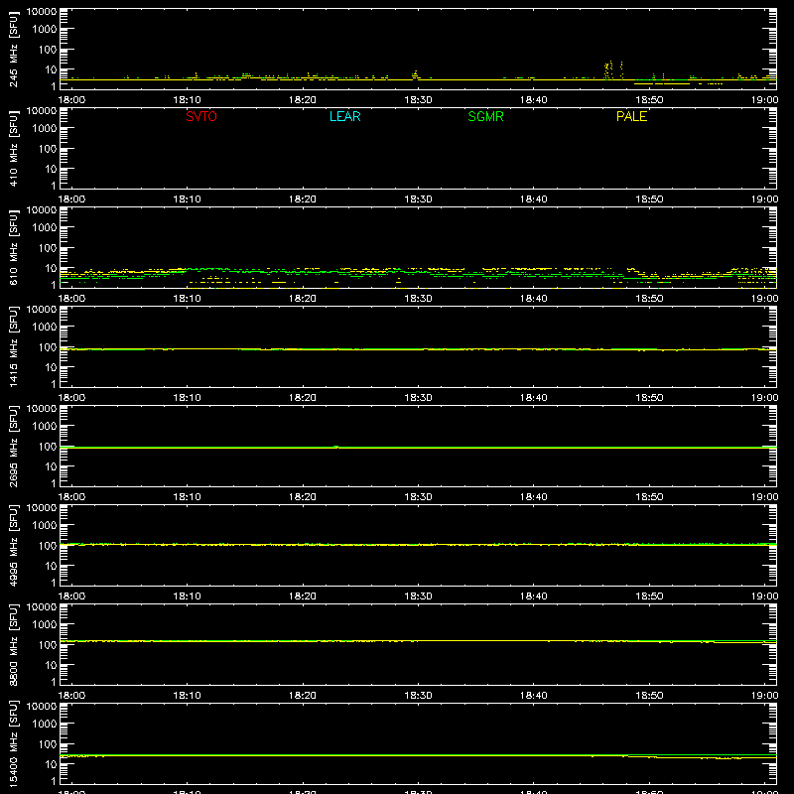The height and width of the screenshot is (794, 794).
Task: Click the 1000 y-axis label of the 410 MHz plot
Action: click(45, 128)
